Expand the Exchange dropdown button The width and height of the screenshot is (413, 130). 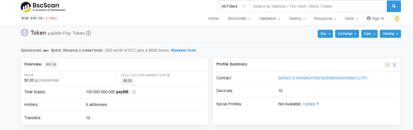point(347,34)
